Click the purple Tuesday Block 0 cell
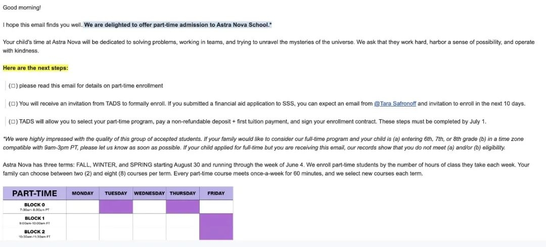Viewport: 546px width, 247px height. pos(116,207)
